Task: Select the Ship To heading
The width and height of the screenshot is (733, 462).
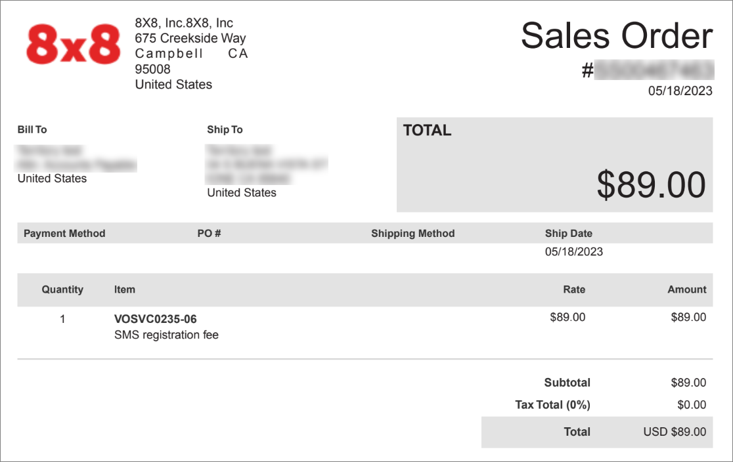Action: click(x=225, y=129)
